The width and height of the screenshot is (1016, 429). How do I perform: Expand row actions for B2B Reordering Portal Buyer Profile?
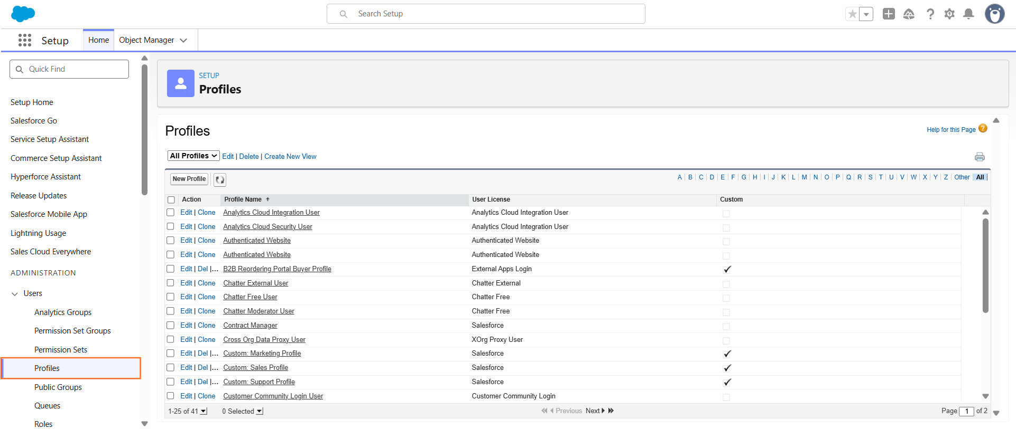click(x=214, y=269)
